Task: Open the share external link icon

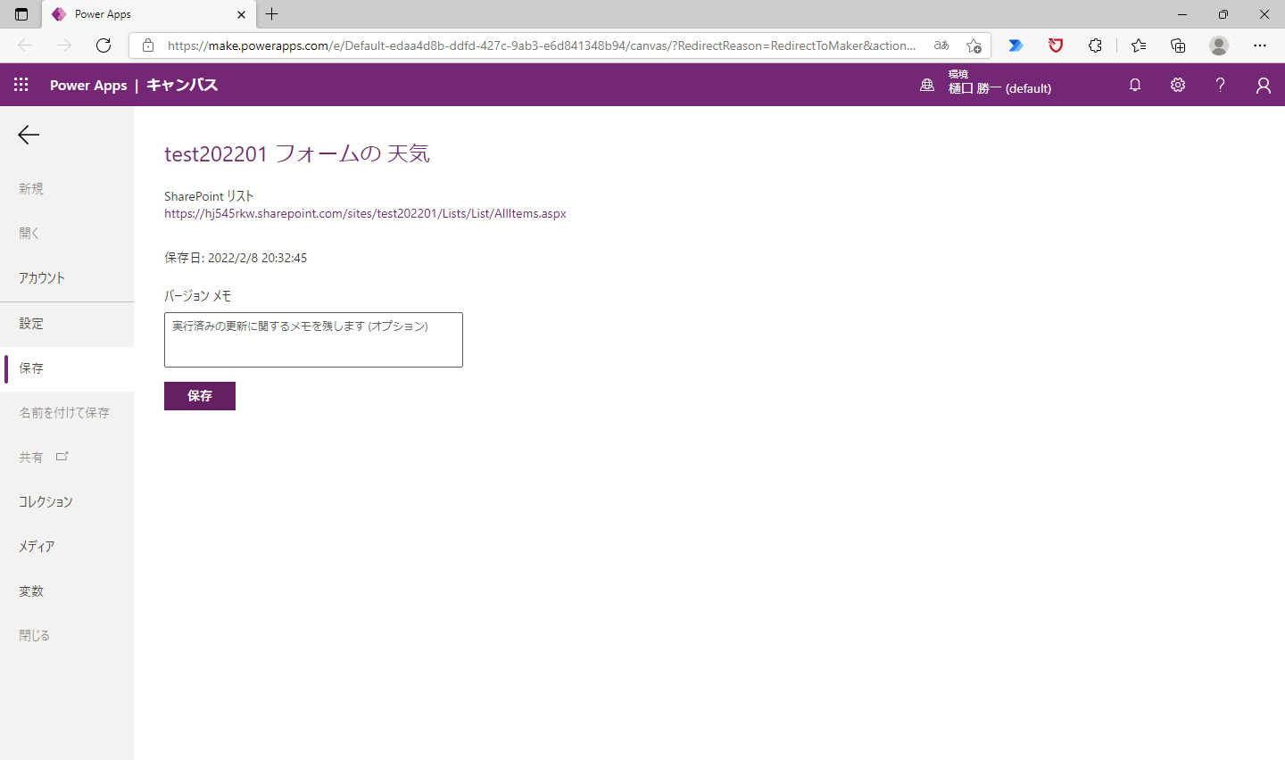Action: pyautogui.click(x=62, y=457)
